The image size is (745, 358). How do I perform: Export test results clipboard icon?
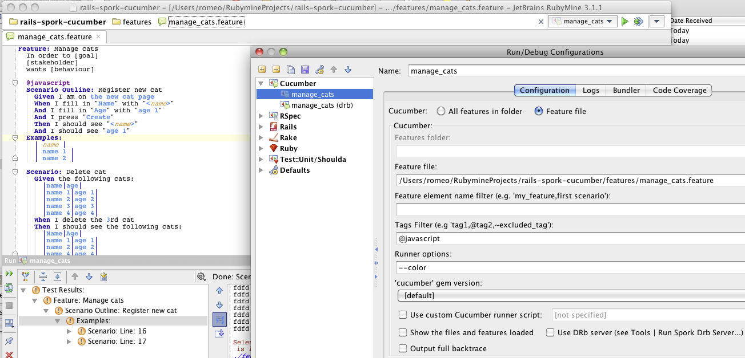tap(103, 276)
